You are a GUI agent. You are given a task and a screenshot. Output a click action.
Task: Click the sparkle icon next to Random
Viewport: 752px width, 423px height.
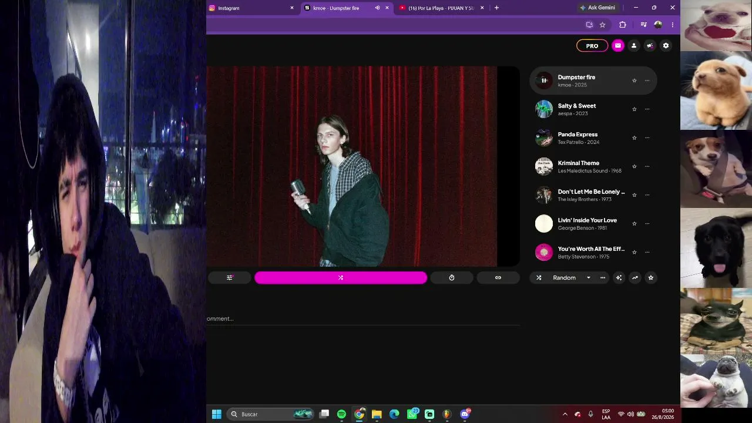click(x=619, y=278)
